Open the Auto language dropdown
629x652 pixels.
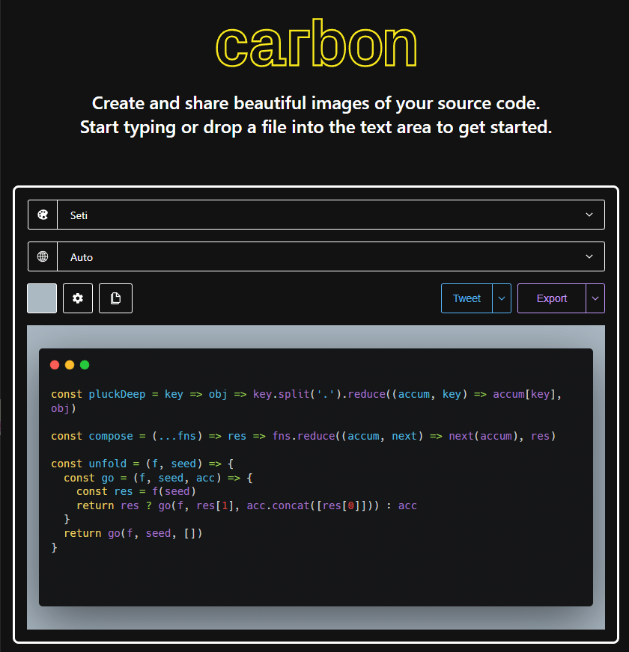click(316, 256)
